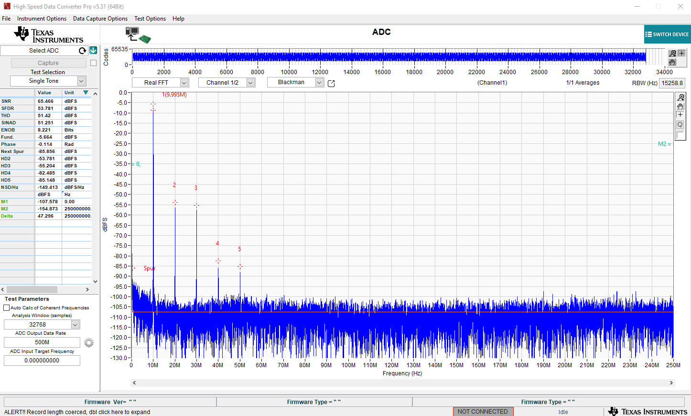This screenshot has height=416, width=691.
Task: Open the Single Tone test selection dropdown
Action: [x=81, y=81]
